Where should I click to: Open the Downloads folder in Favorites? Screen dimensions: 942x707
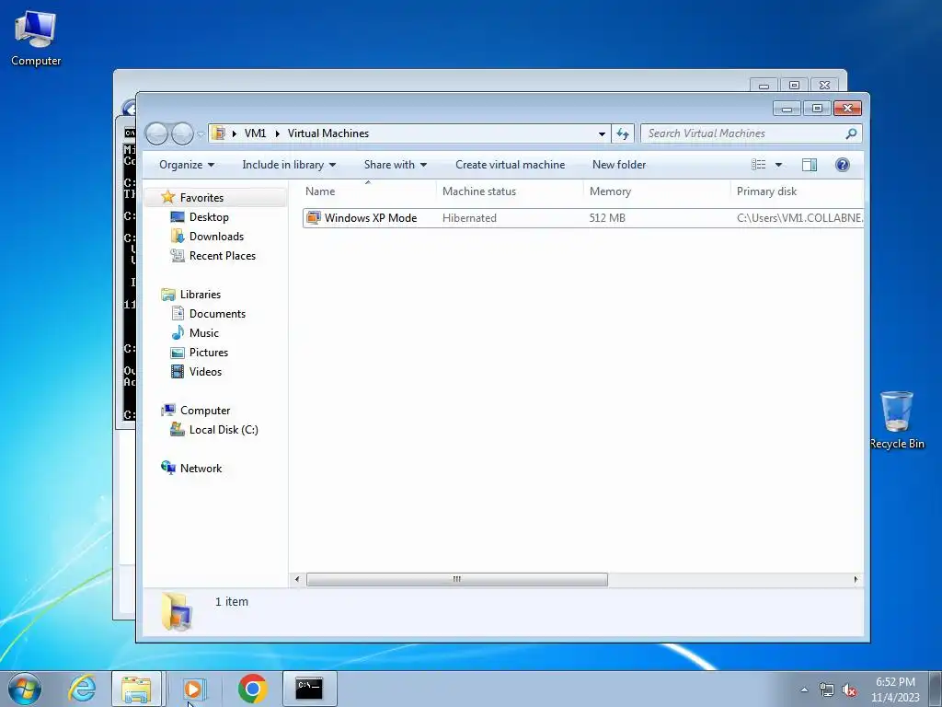pyautogui.click(x=216, y=237)
